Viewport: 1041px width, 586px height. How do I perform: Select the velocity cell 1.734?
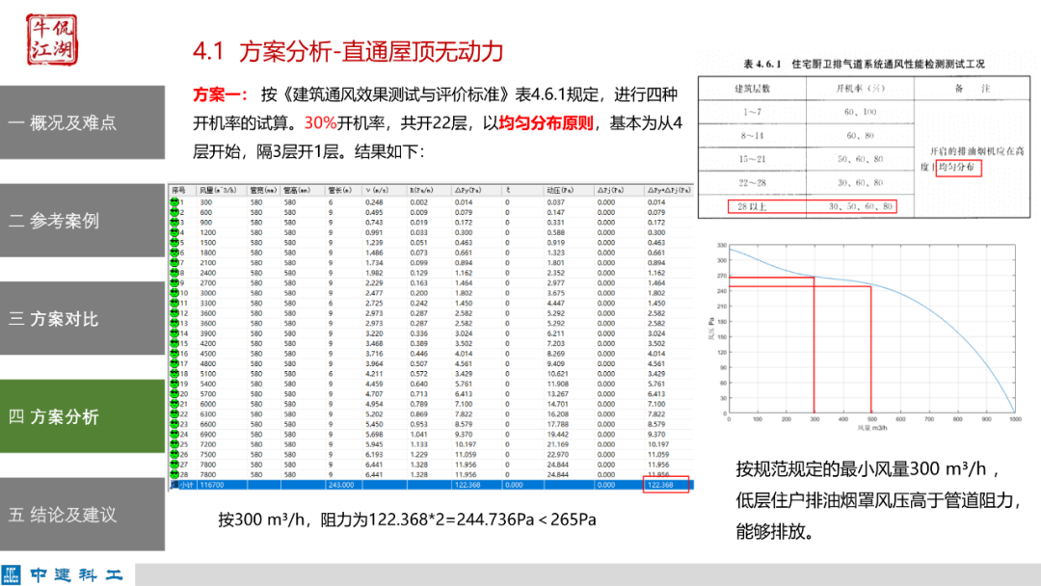coord(374,263)
